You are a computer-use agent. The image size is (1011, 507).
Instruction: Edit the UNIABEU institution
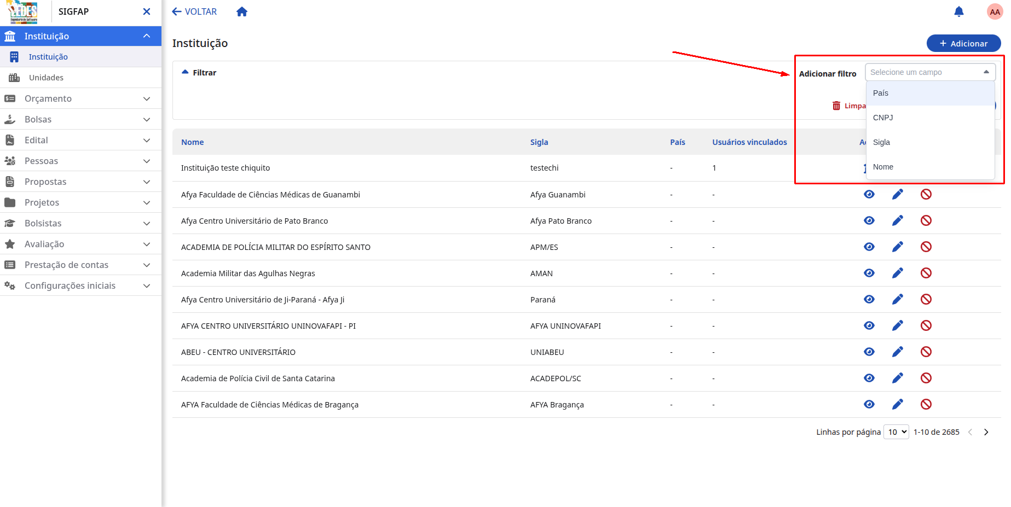[x=898, y=352]
